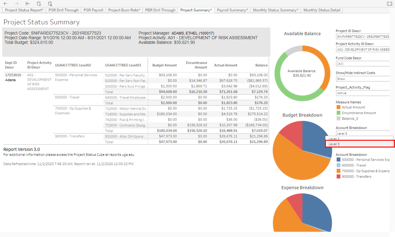This screenshot has width=395, height=237.
Task: Switch to the Project Burn Rate tab
Action: pos(124,10)
